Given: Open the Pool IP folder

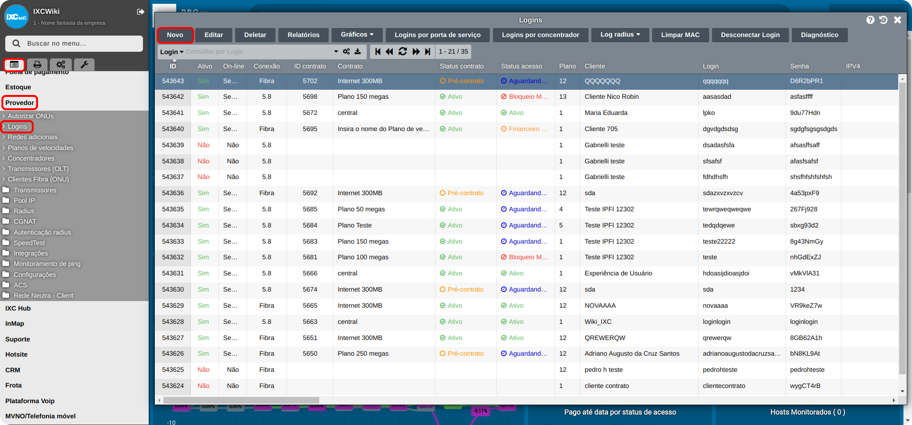Looking at the screenshot, I should pyautogui.click(x=24, y=200).
